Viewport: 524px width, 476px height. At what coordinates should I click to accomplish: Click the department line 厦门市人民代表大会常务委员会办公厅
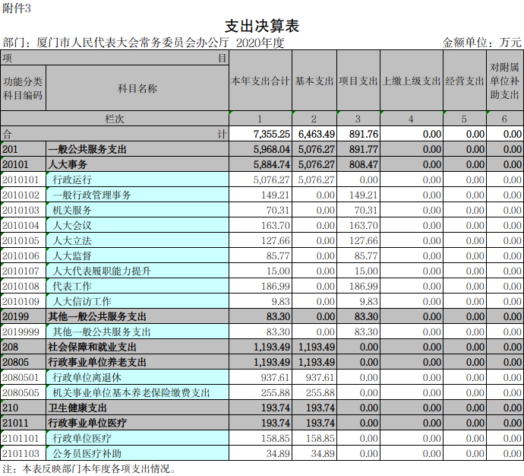133,43
